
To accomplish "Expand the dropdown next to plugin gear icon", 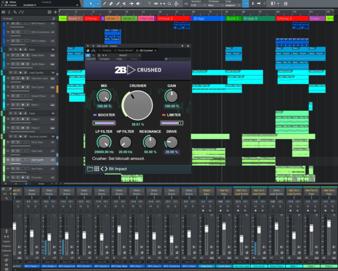I will click(170, 58).
